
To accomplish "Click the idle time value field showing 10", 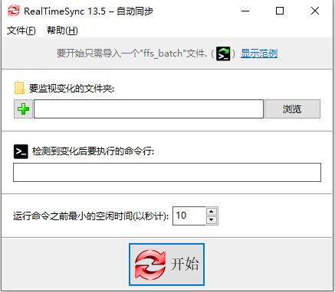I will (x=189, y=216).
